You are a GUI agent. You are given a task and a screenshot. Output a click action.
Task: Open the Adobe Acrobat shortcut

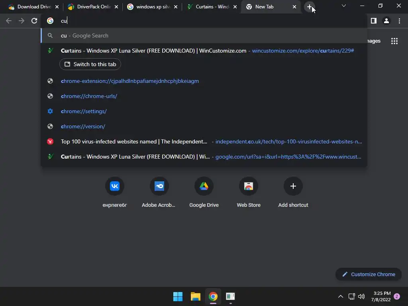[x=159, y=186]
